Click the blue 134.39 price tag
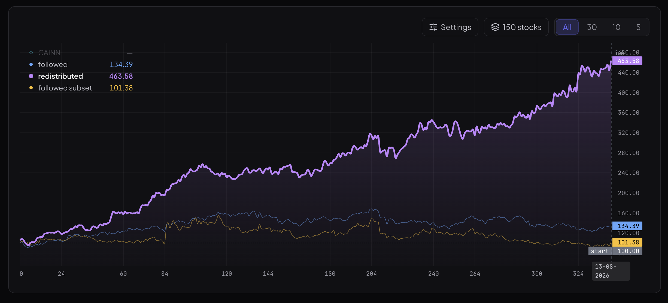This screenshot has width=668, height=303. pos(627,226)
